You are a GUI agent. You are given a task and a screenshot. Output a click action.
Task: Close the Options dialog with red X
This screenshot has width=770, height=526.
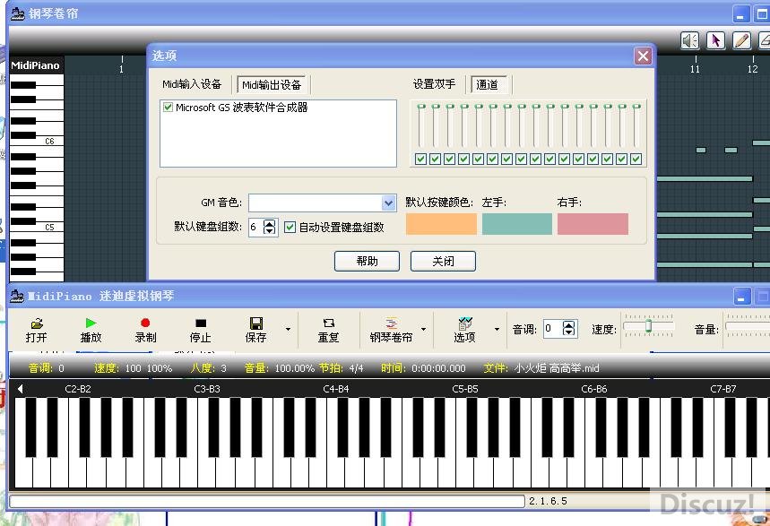pyautogui.click(x=643, y=56)
